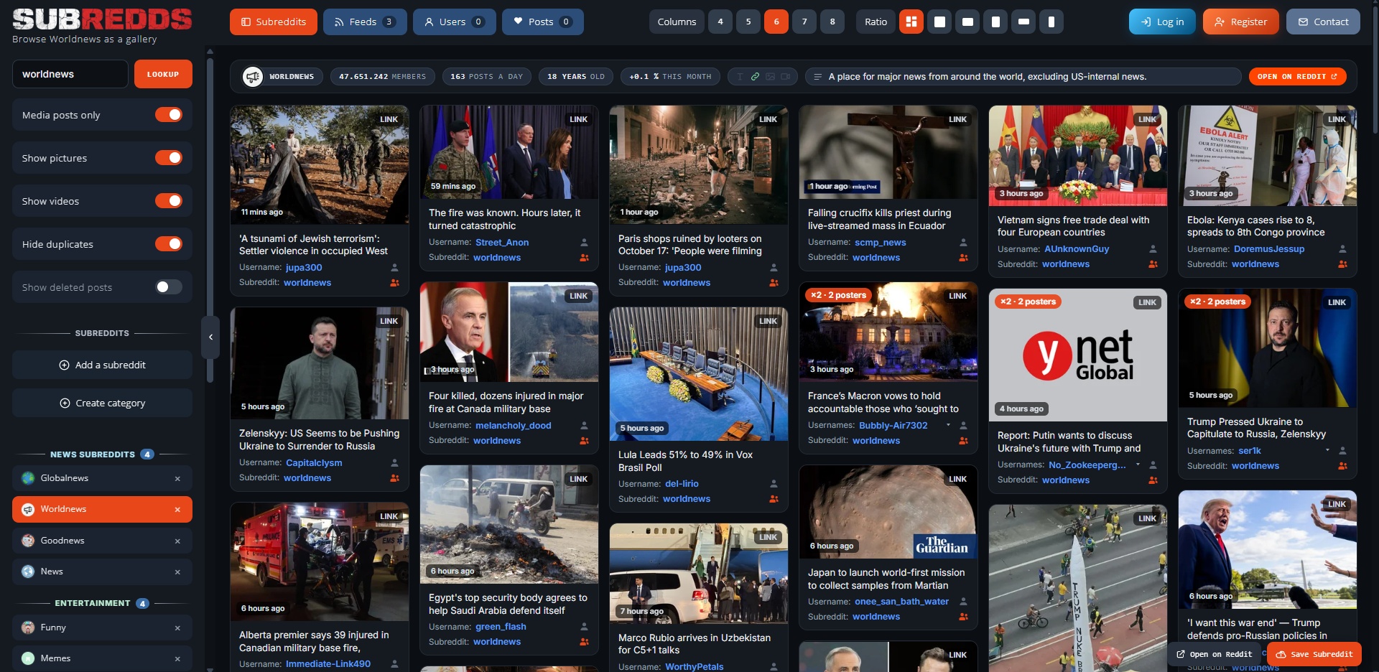Click user icon beside Street_Anon username
Image resolution: width=1379 pixels, height=672 pixels.
click(x=584, y=243)
